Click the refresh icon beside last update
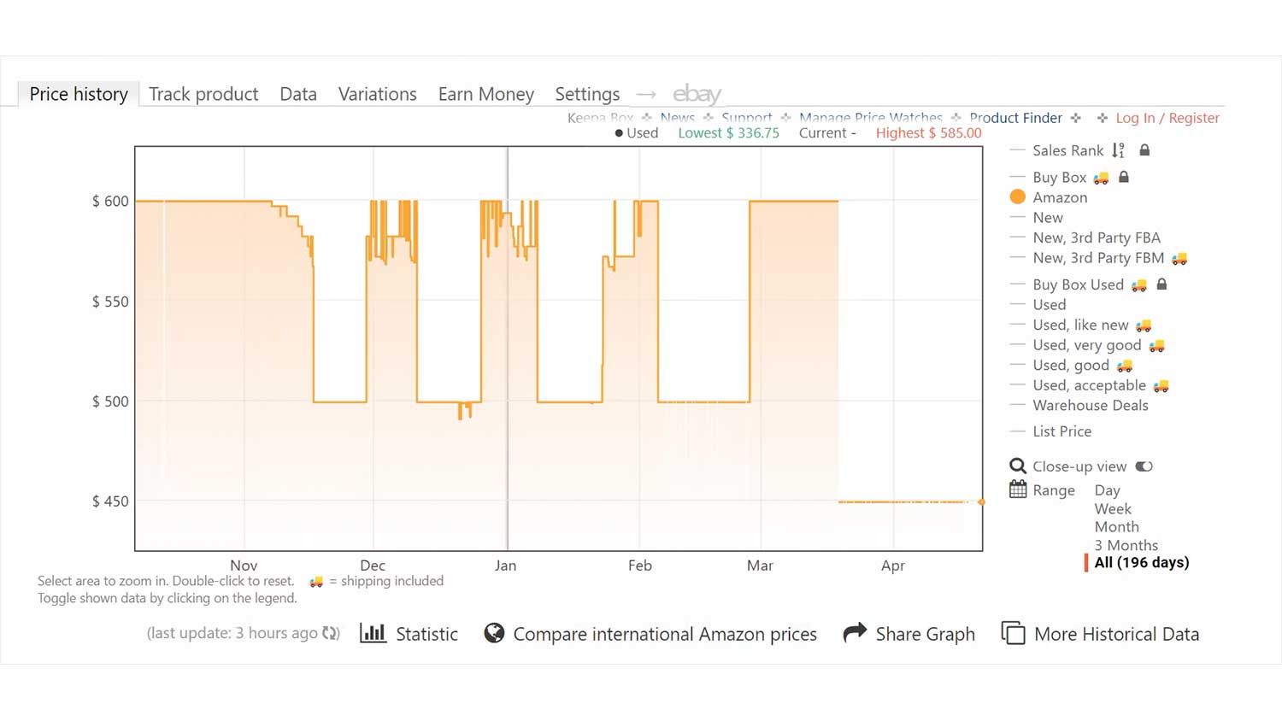The image size is (1282, 721). 331,633
